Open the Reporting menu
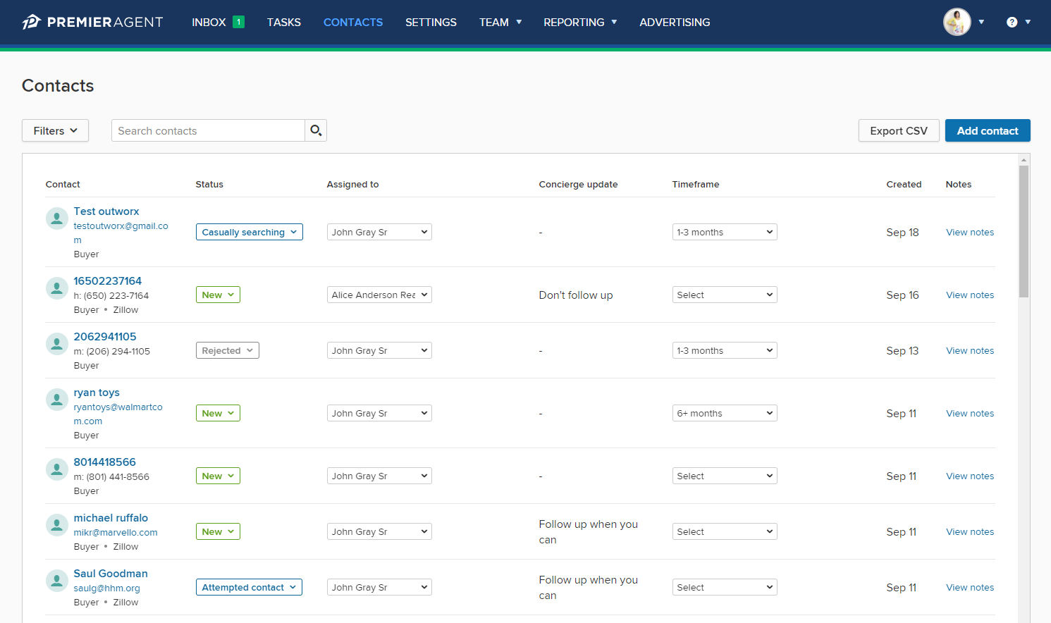This screenshot has width=1051, height=623. coord(579,23)
